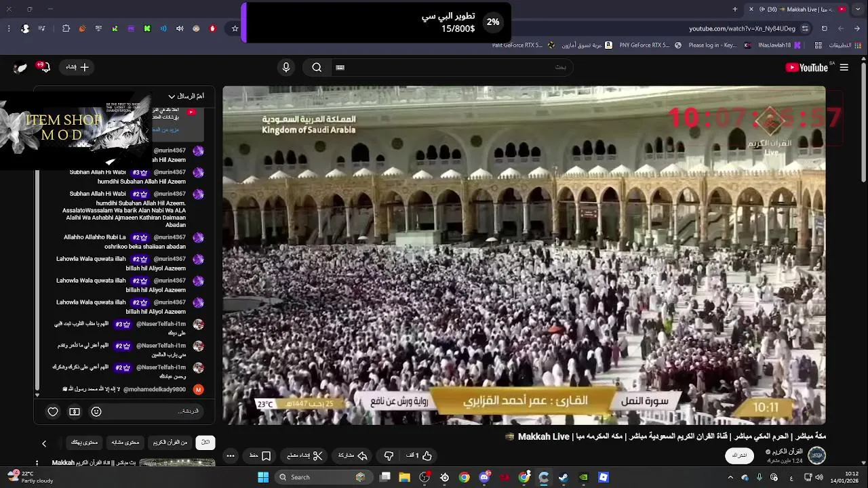This screenshot has width=868, height=488.
Task: Open the chat emoji picker
Action: click(96, 411)
